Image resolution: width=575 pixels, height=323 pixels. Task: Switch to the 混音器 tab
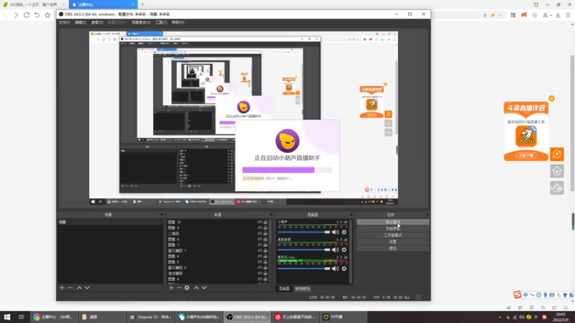point(284,289)
